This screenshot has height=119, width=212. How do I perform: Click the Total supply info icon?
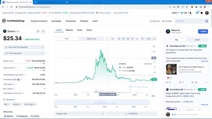14,84
